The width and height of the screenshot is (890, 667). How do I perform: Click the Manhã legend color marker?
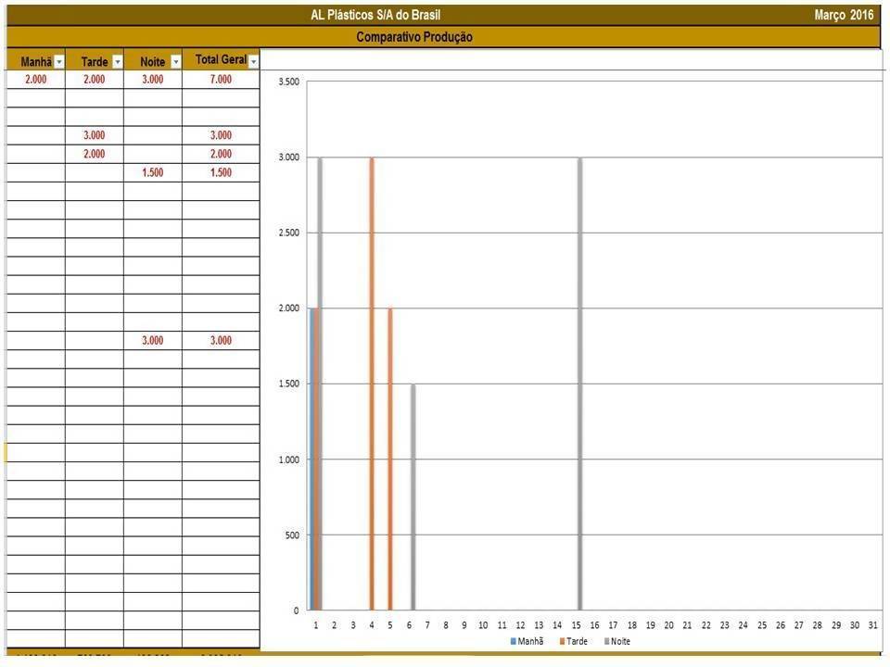[513, 641]
